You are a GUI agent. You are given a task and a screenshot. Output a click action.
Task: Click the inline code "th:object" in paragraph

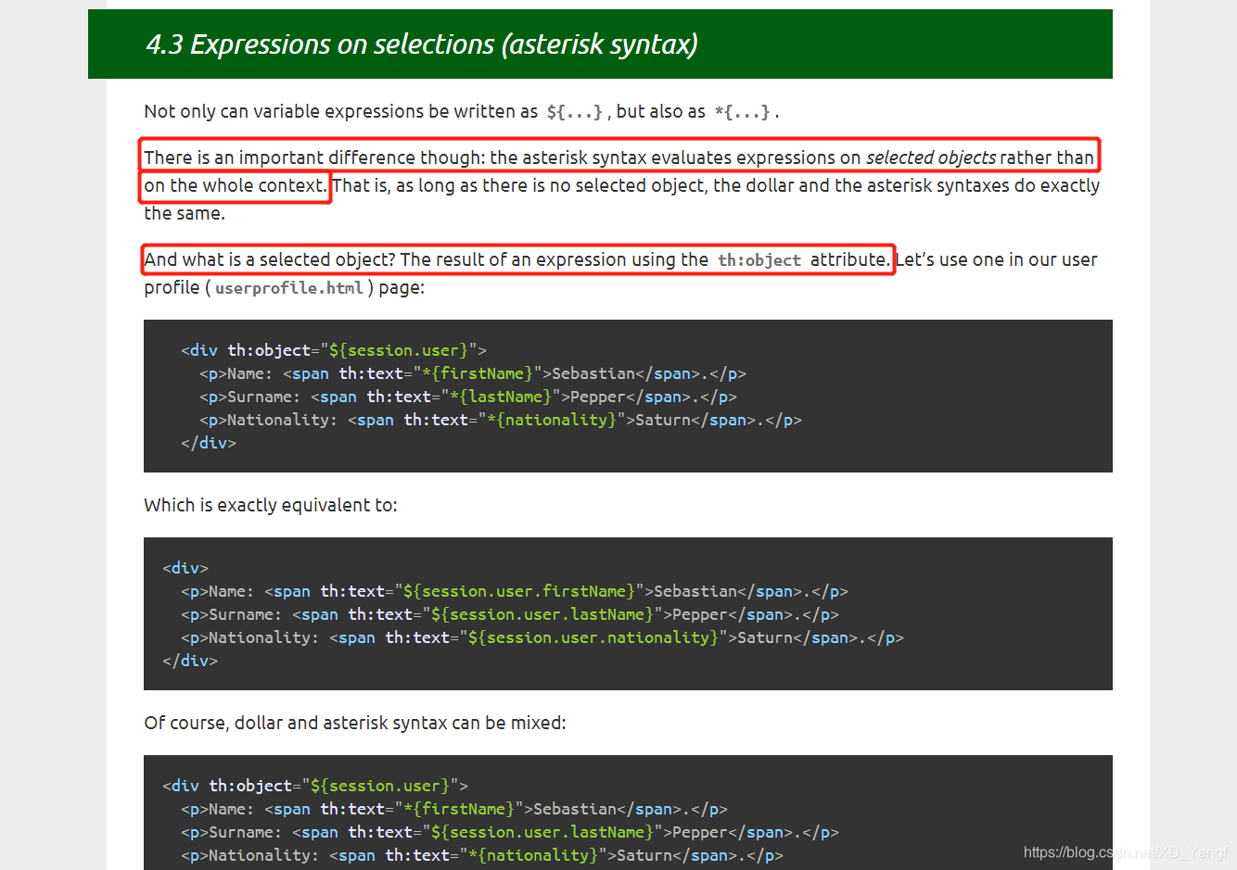tap(759, 260)
